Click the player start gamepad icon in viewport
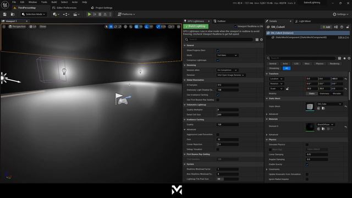This screenshot has height=198, width=352. point(123,101)
